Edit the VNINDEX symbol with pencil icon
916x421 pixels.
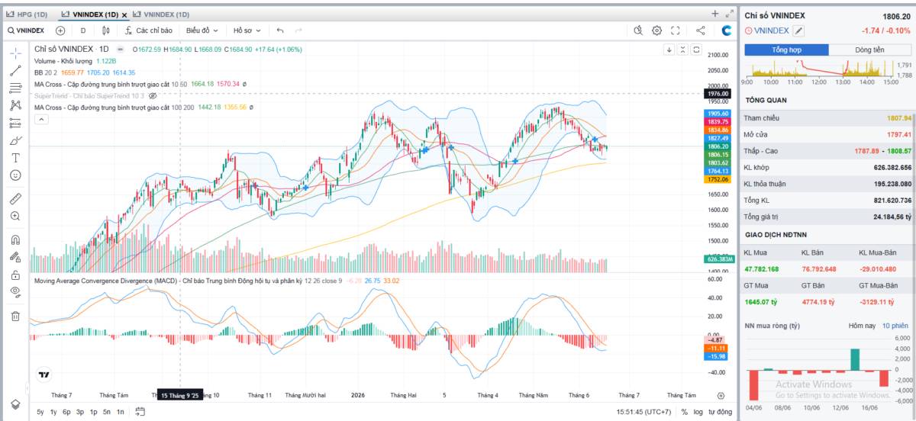pos(798,31)
